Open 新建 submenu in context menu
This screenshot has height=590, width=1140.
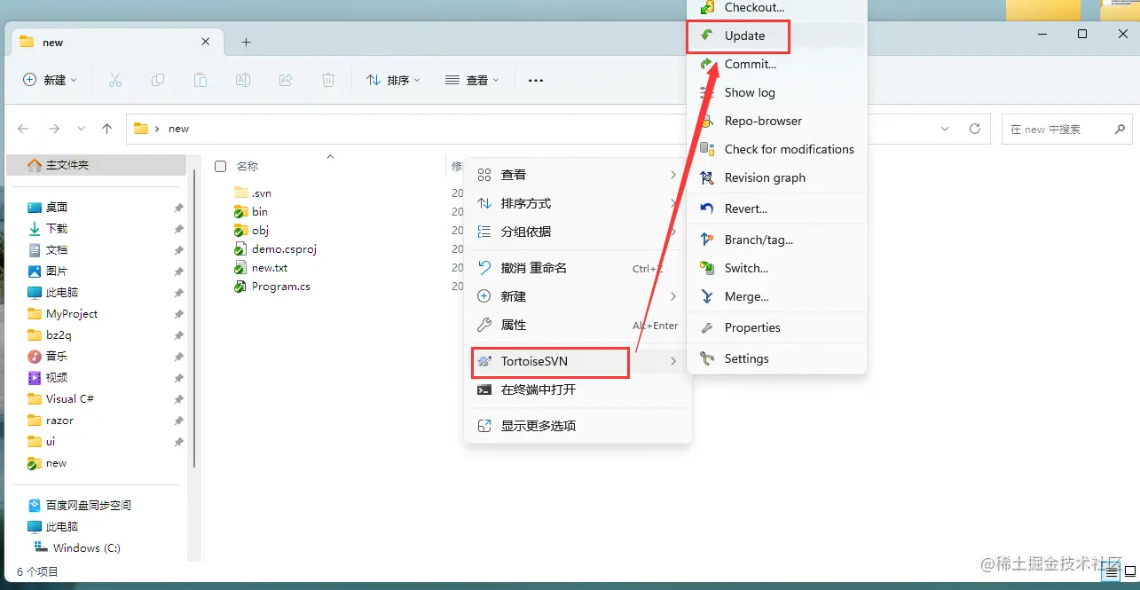pos(578,296)
